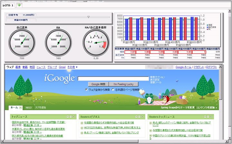232x144 pixels.
Task: Open the アカウント link
Action: (x=199, y=67)
